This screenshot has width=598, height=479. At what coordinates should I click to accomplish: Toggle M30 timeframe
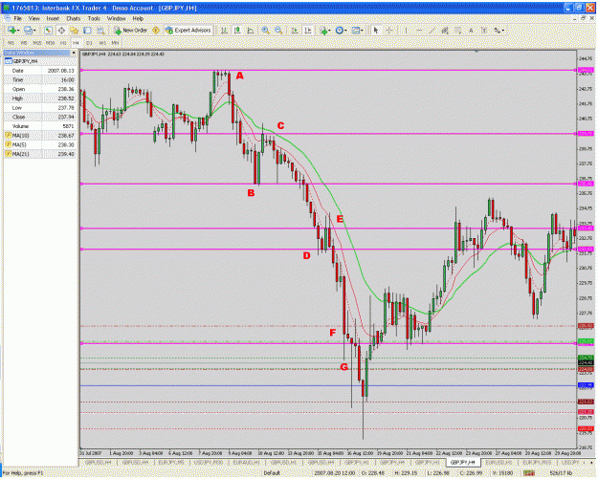coord(50,43)
